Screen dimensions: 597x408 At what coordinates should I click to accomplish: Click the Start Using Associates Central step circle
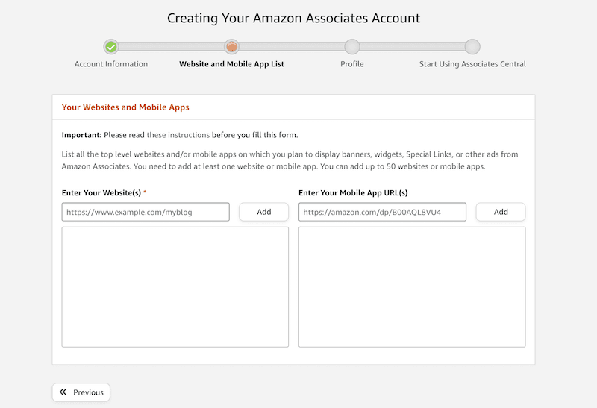tap(472, 47)
